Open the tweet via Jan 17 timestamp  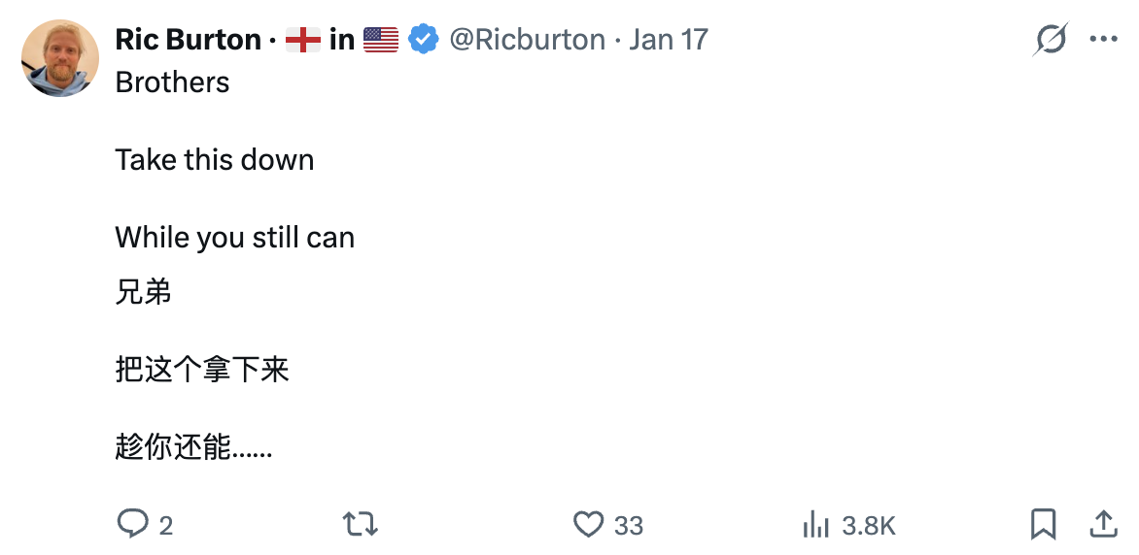(669, 40)
